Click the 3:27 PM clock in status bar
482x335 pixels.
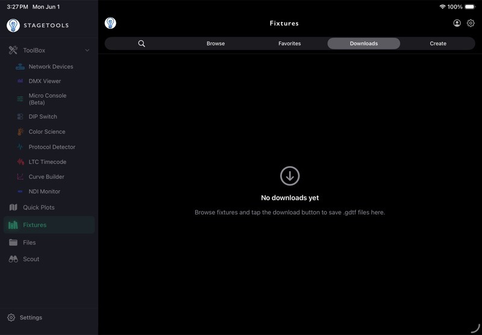(x=17, y=7)
